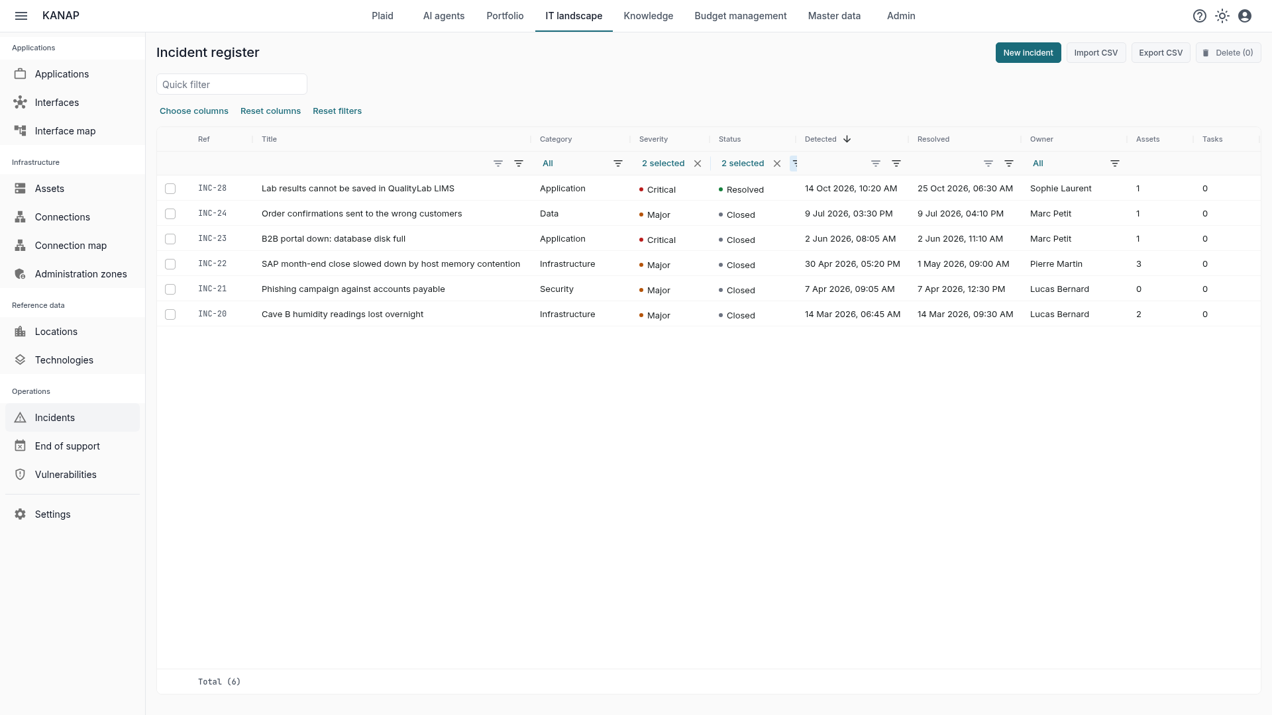Open the Portfolio tab
The height and width of the screenshot is (715, 1272).
tap(505, 16)
